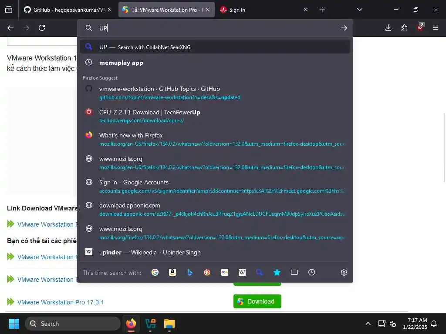Open the notifications bell
Image resolution: width=446 pixels, height=334 pixels.
coord(434,324)
